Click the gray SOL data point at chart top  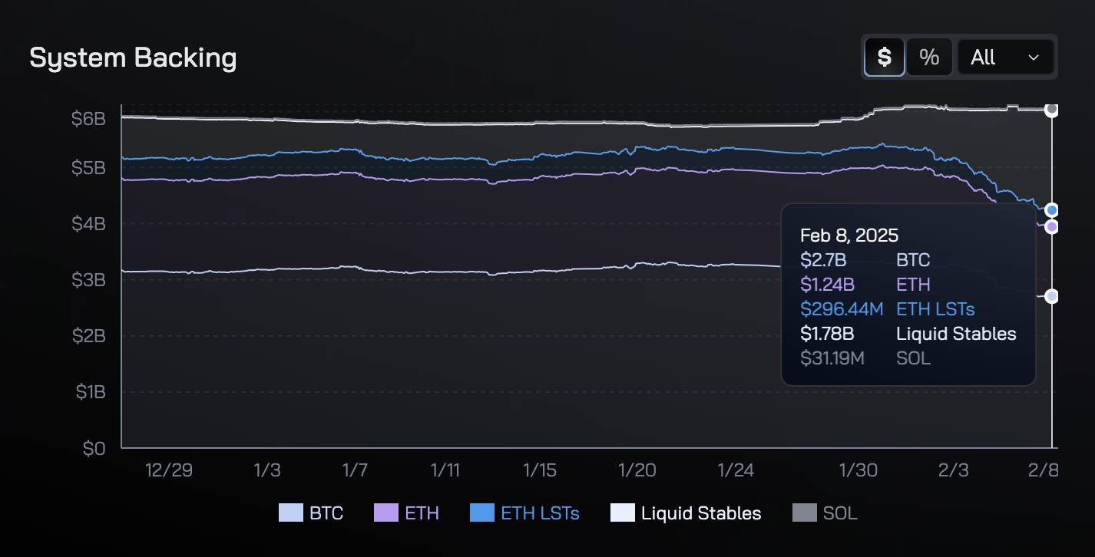tap(1052, 110)
